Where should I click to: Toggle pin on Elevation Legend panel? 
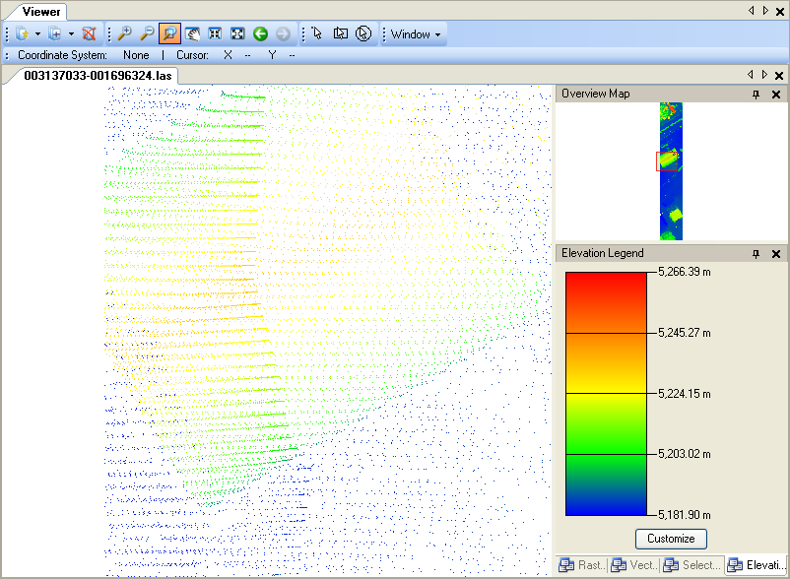[x=756, y=254]
